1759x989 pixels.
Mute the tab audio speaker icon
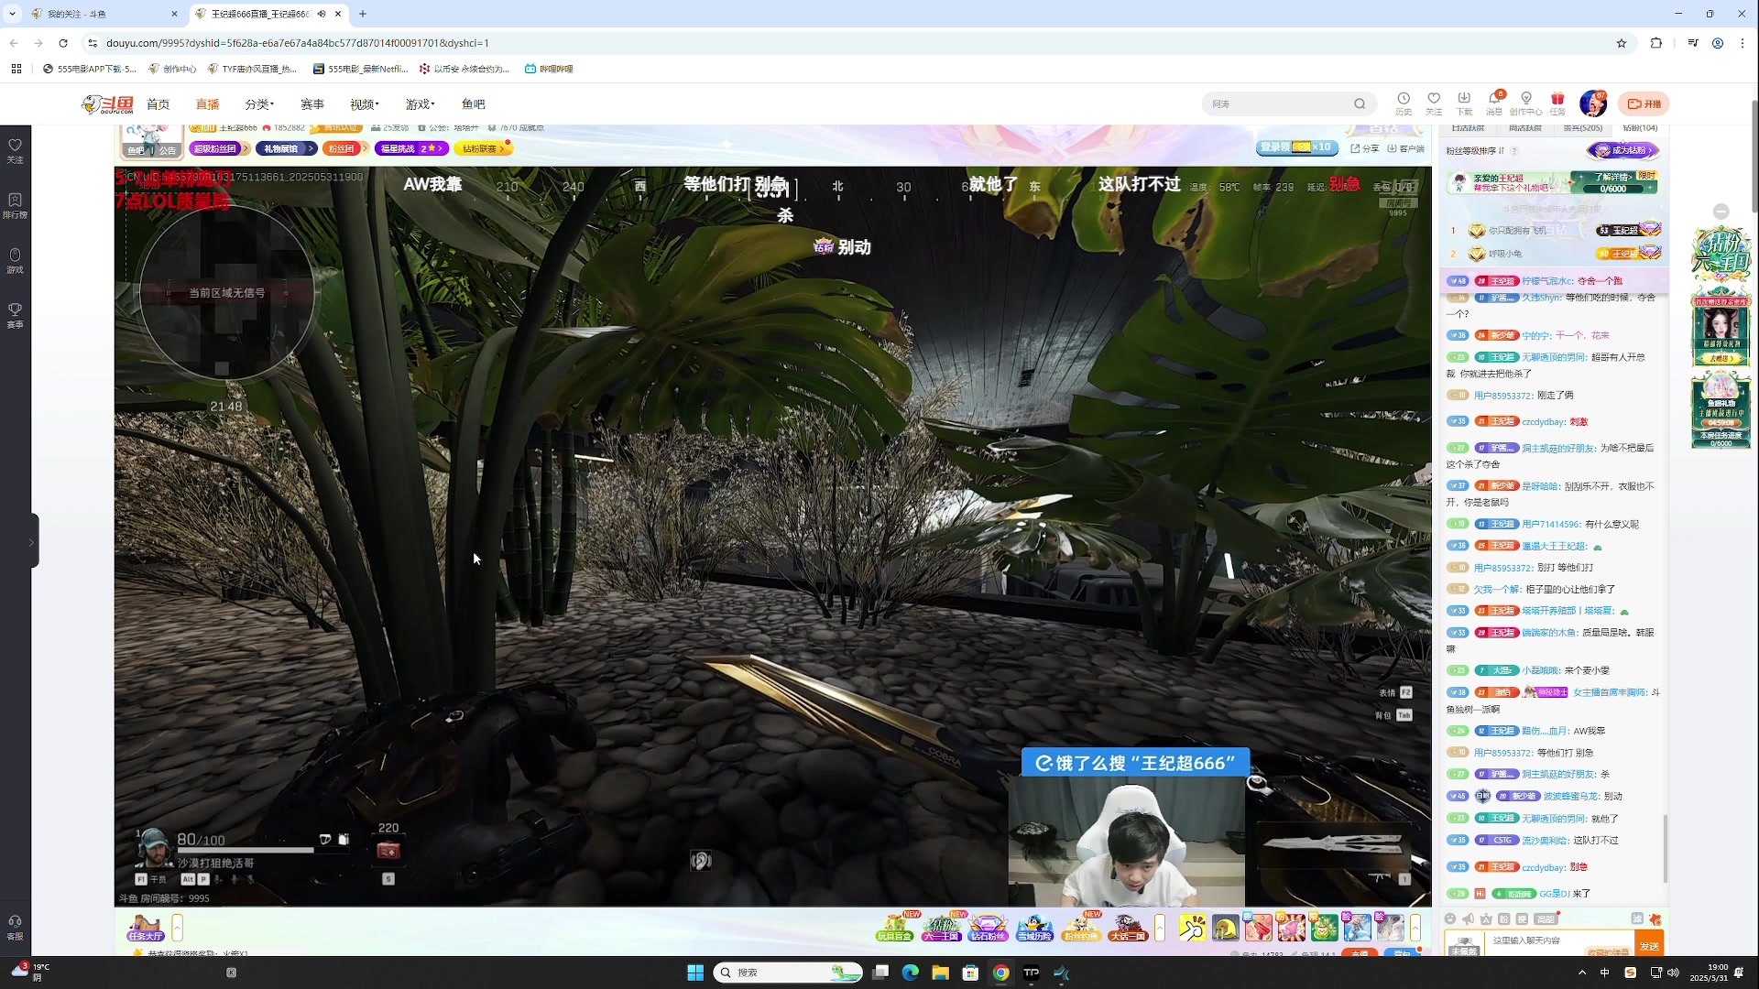(x=322, y=14)
